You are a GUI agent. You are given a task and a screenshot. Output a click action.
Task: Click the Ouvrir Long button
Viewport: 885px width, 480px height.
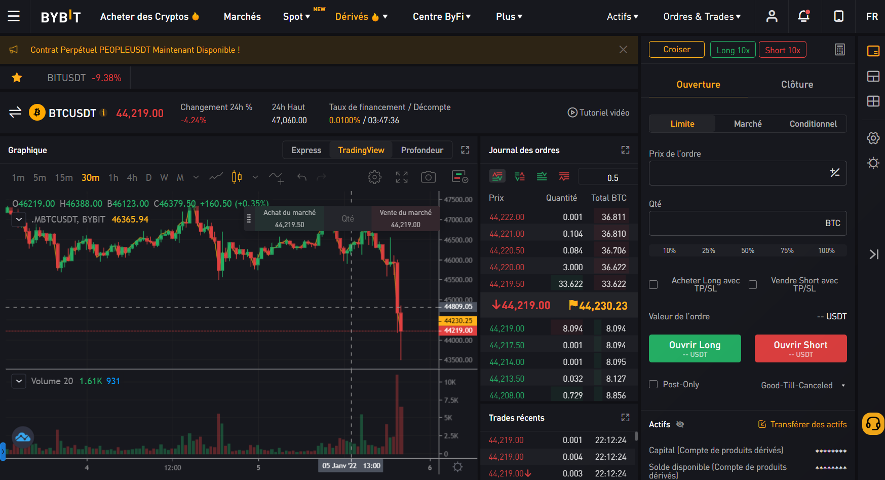tap(695, 348)
